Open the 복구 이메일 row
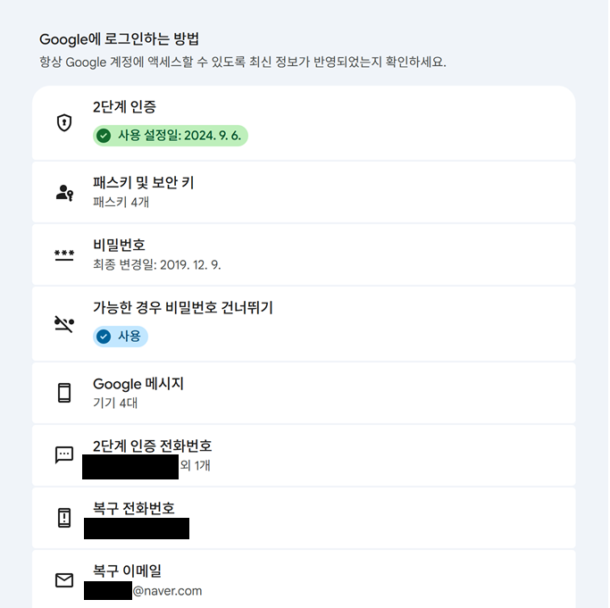The image size is (610, 608). [304, 579]
